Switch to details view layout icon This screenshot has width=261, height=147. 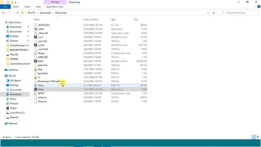(254, 137)
